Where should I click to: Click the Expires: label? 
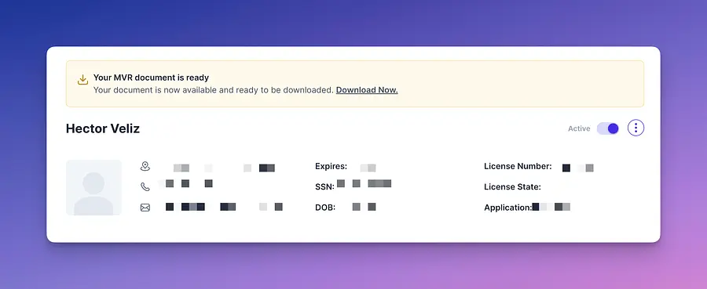(331, 166)
